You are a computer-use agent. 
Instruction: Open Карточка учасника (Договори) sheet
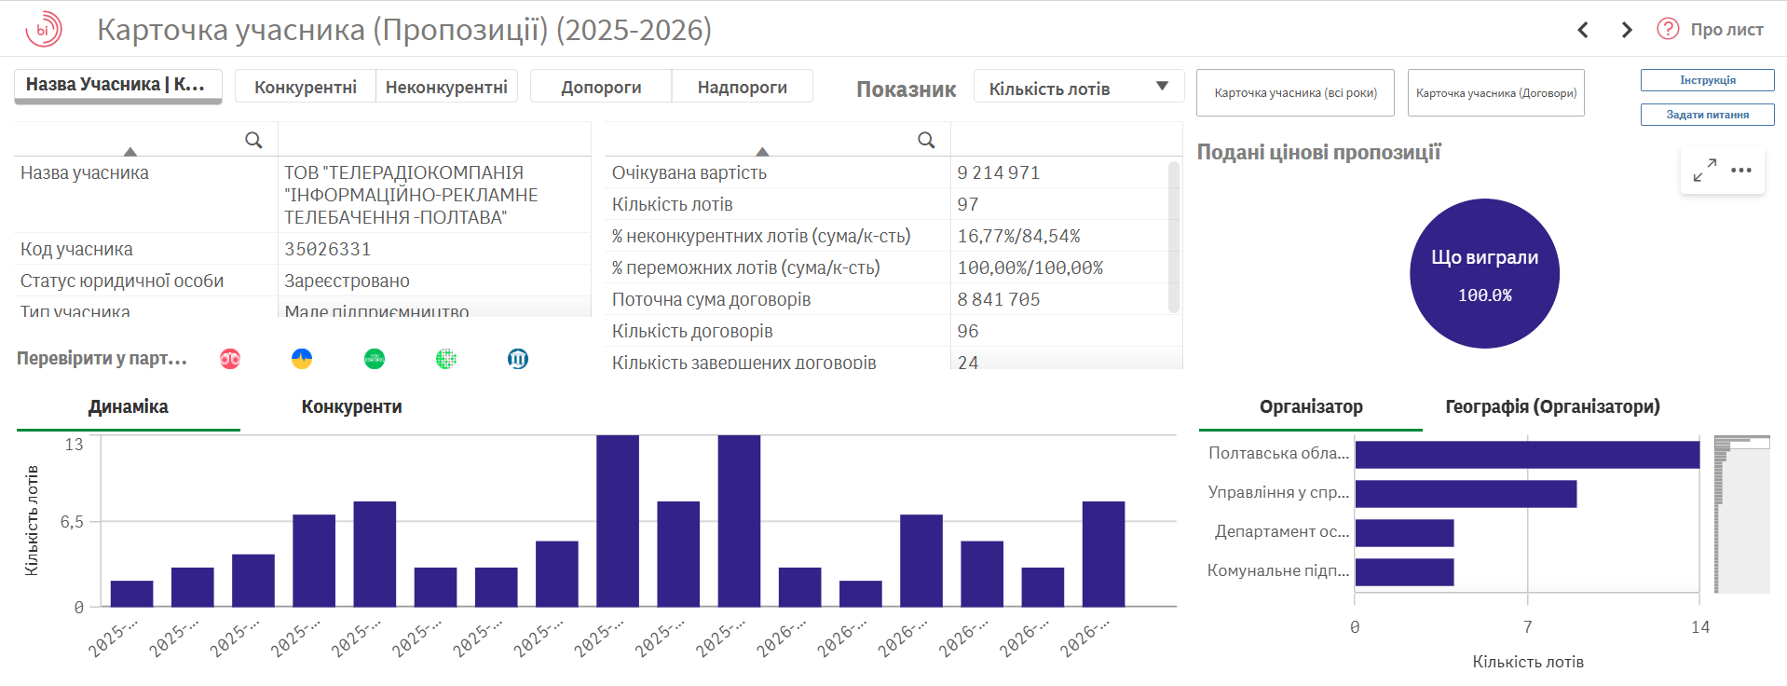(x=1495, y=92)
